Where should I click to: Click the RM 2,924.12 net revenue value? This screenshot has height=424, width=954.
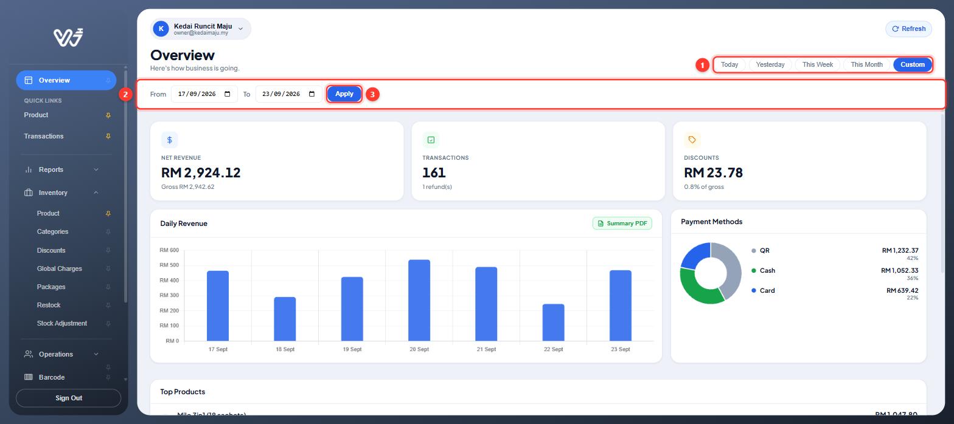(201, 173)
